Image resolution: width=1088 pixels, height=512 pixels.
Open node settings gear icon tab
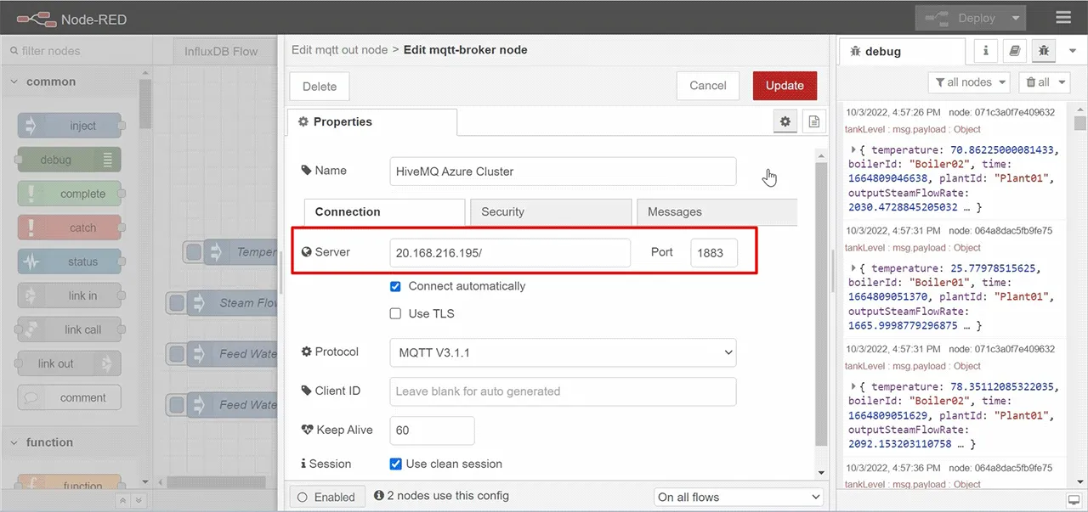point(785,122)
